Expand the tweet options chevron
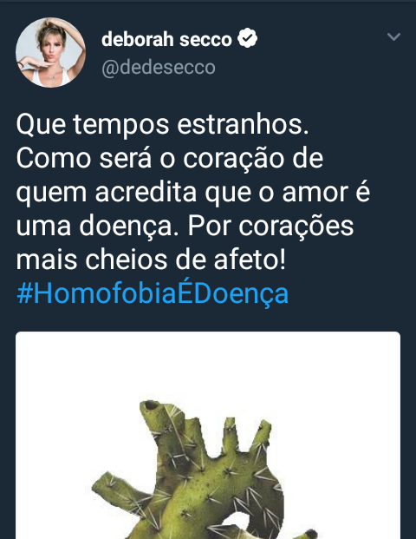416x539 pixels. [393, 36]
